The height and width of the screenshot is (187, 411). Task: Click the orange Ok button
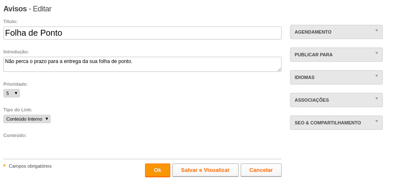pyautogui.click(x=158, y=170)
